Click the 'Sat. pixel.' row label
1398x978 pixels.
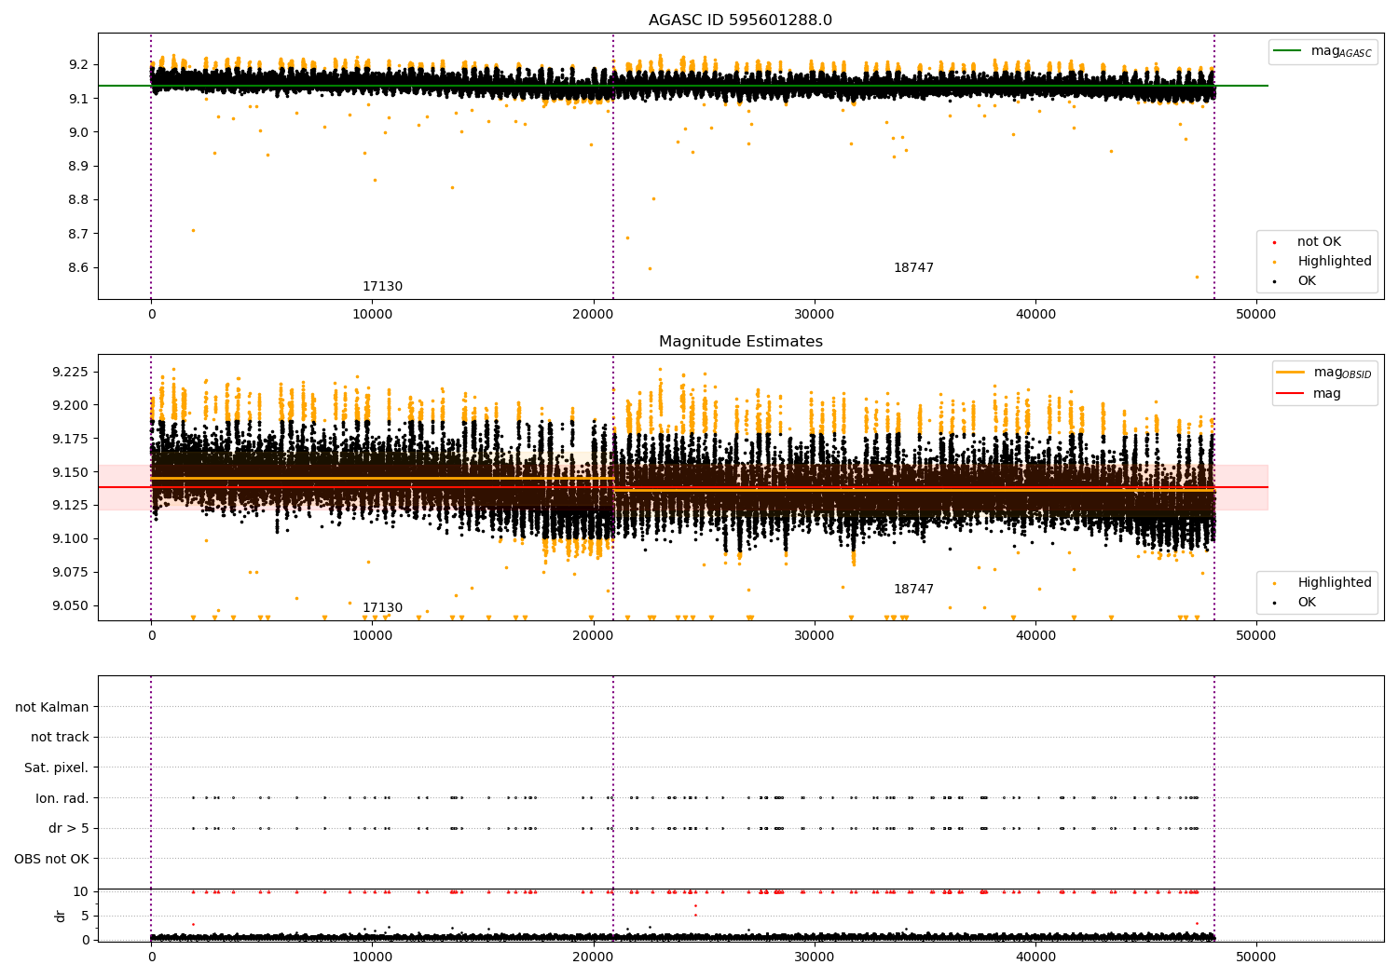[x=56, y=767]
